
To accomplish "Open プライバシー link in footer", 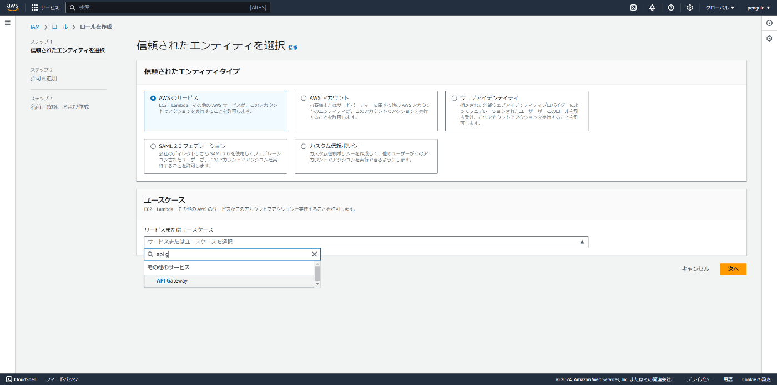I will [700, 379].
